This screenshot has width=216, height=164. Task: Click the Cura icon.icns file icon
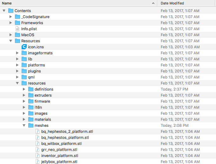coord(24,47)
